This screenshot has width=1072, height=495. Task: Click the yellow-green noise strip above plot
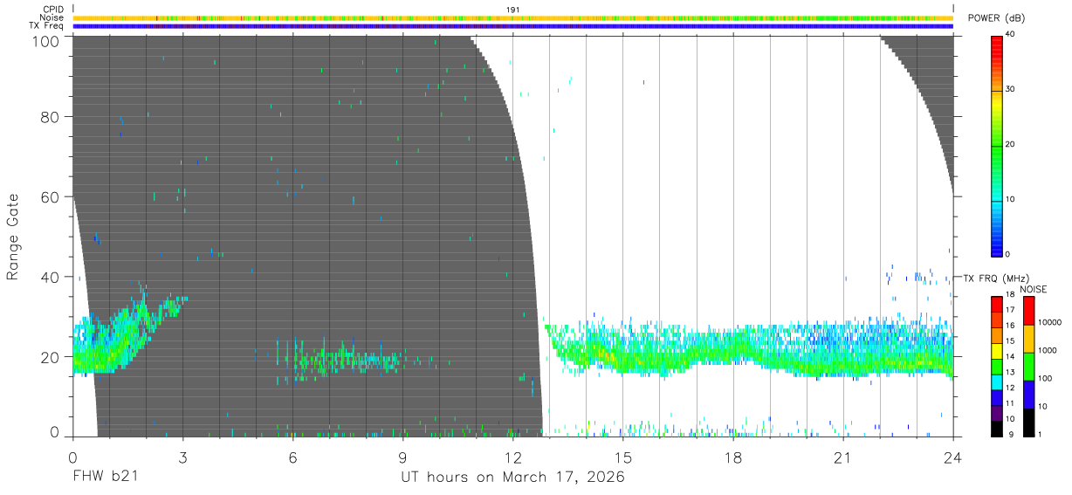tap(513, 17)
